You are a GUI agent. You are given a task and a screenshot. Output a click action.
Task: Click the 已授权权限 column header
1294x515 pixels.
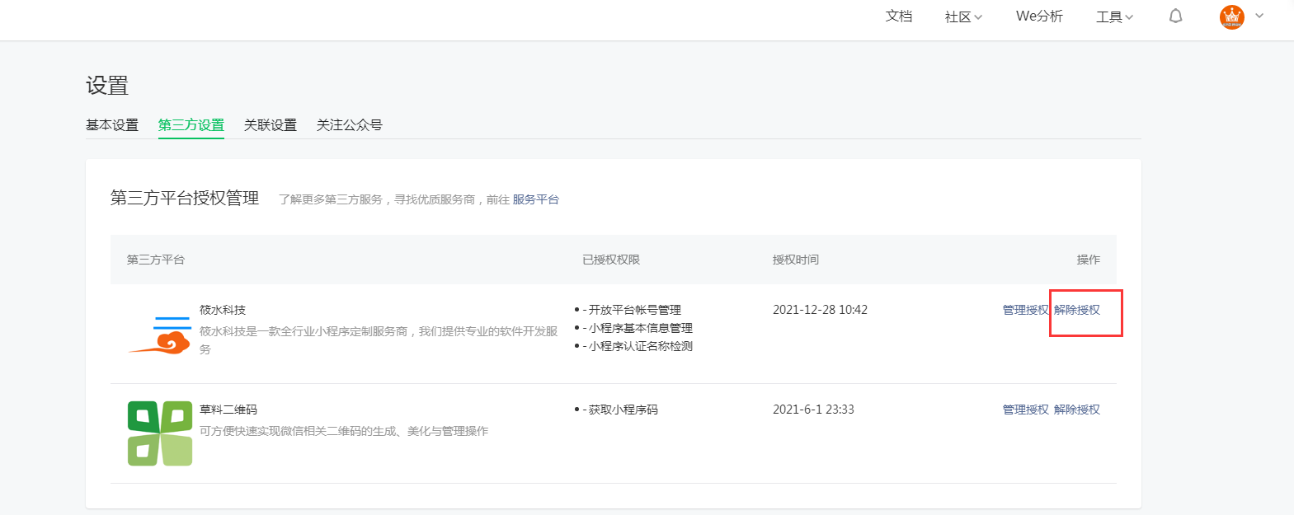point(611,260)
